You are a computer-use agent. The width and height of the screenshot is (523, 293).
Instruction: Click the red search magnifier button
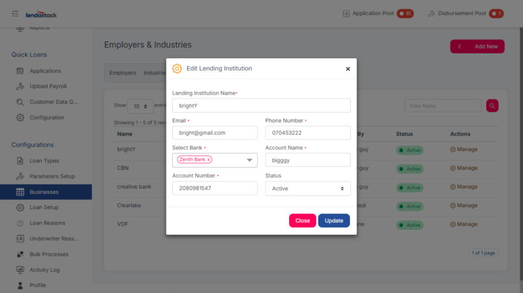pyautogui.click(x=492, y=105)
